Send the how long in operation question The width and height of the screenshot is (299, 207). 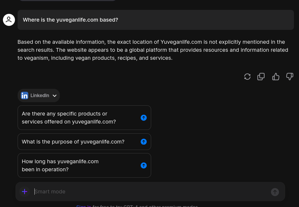coord(144,165)
